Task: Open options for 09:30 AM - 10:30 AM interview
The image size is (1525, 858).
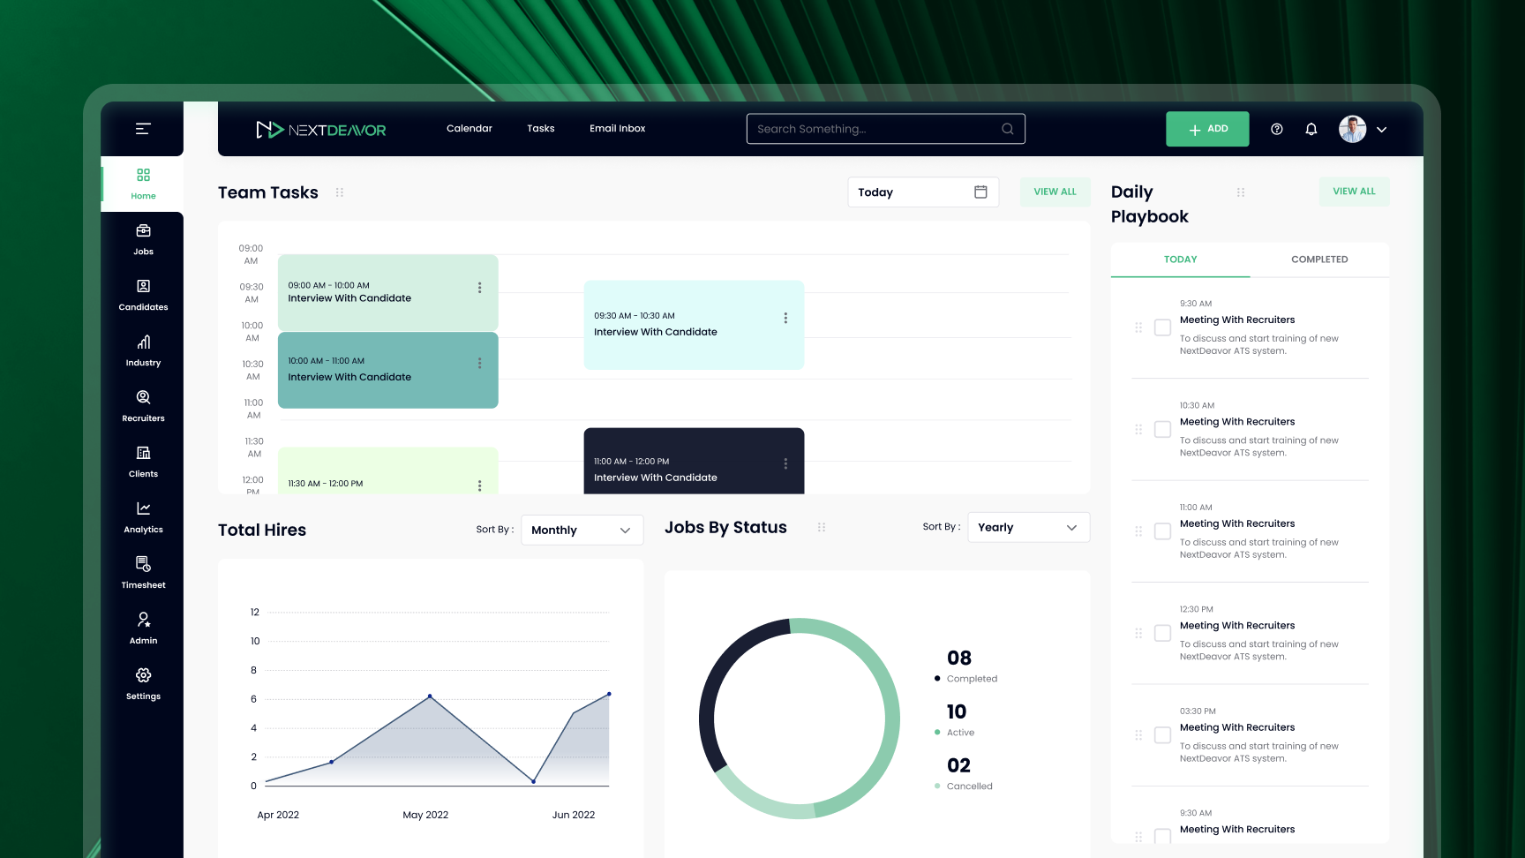Action: click(785, 318)
